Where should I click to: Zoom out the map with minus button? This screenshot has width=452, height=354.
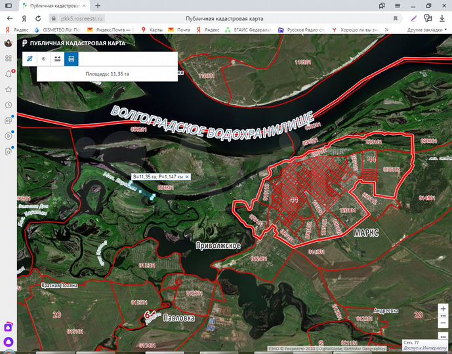(443, 323)
